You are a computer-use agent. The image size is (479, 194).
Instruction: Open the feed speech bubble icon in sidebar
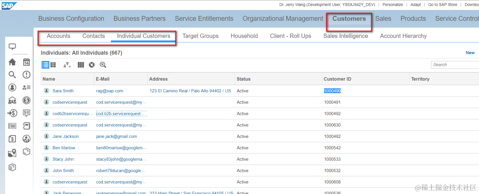[12, 47]
